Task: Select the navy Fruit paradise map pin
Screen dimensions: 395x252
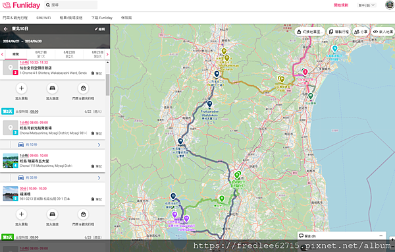Action: point(209,104)
